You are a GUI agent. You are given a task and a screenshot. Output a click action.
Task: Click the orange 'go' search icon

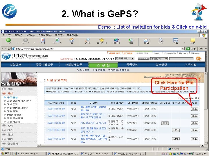tap(199, 58)
